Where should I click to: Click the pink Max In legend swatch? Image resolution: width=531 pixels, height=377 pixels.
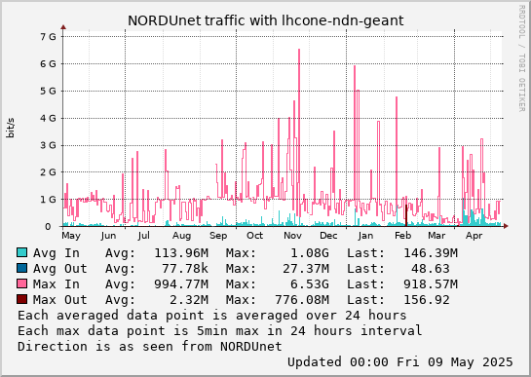tap(22, 283)
